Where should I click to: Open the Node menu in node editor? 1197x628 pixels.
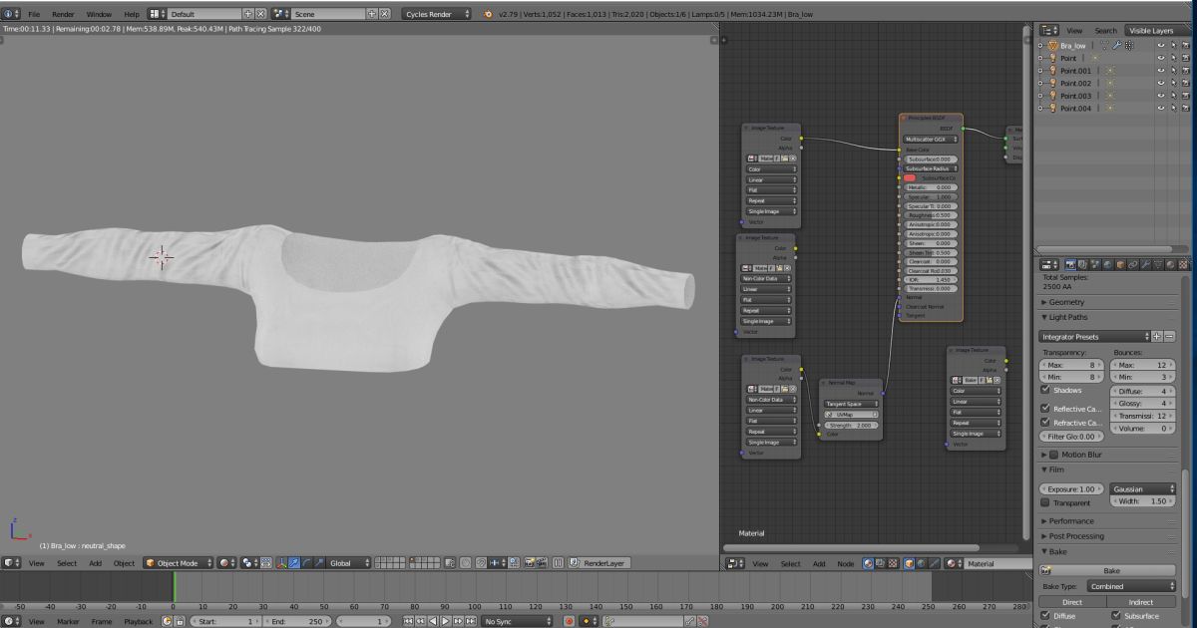click(846, 563)
